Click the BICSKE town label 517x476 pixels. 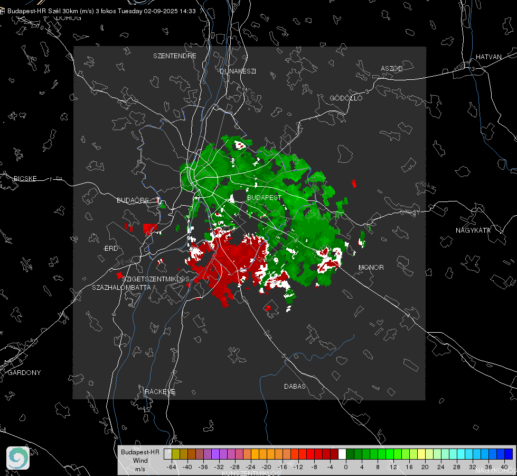tap(25, 178)
